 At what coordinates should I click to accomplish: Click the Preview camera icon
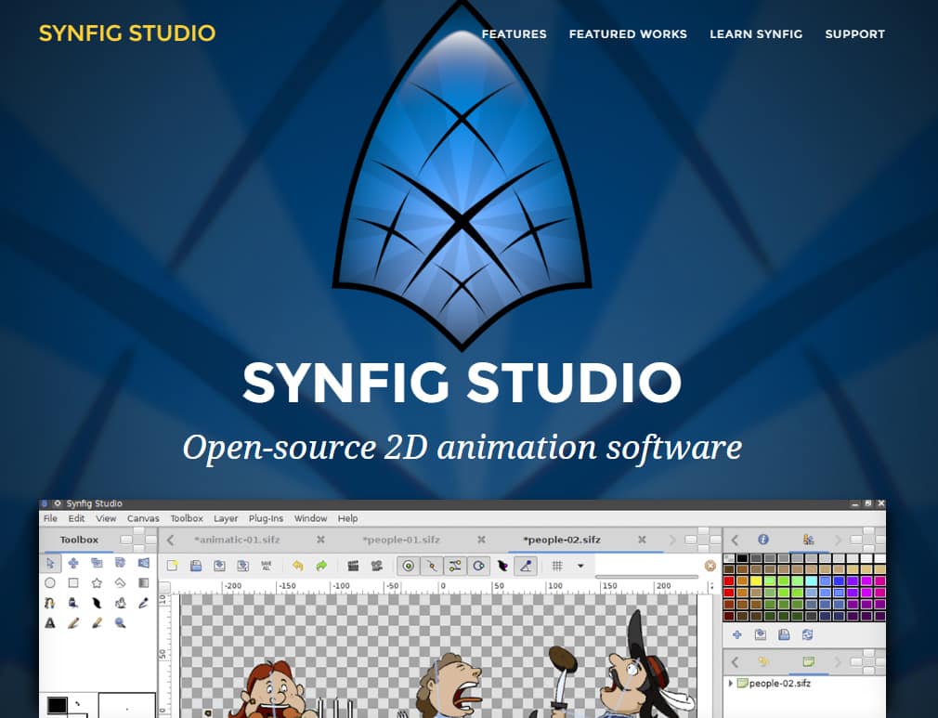click(x=377, y=566)
